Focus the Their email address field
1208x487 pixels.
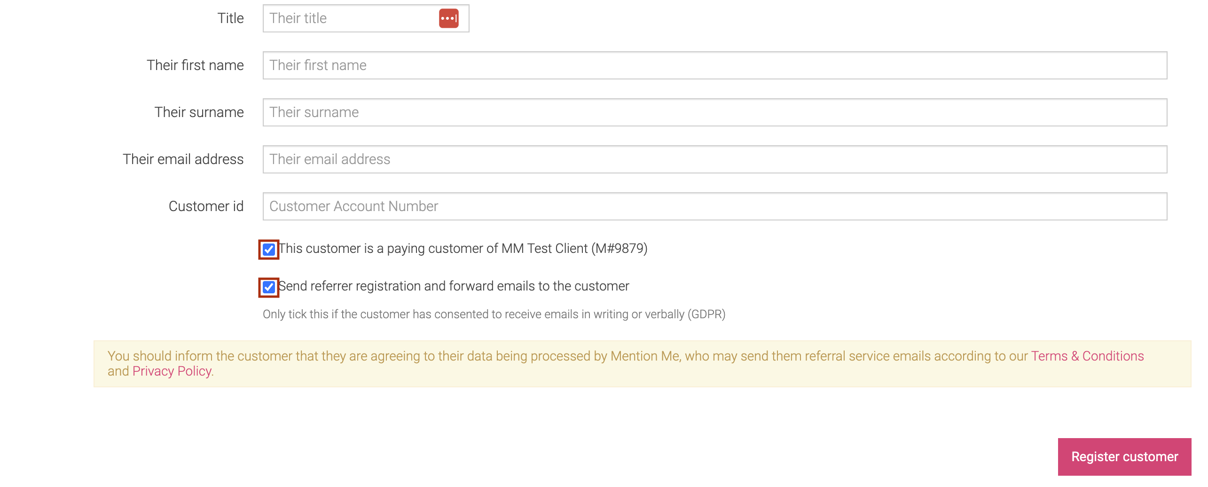[x=714, y=159]
